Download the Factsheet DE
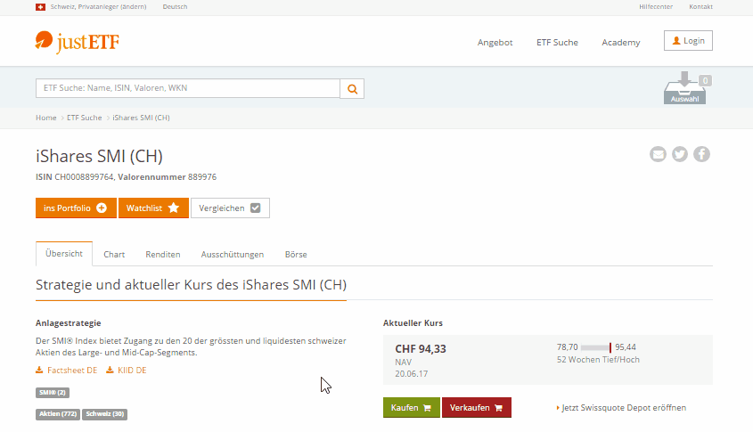Image resolution: width=753 pixels, height=432 pixels. pos(66,370)
